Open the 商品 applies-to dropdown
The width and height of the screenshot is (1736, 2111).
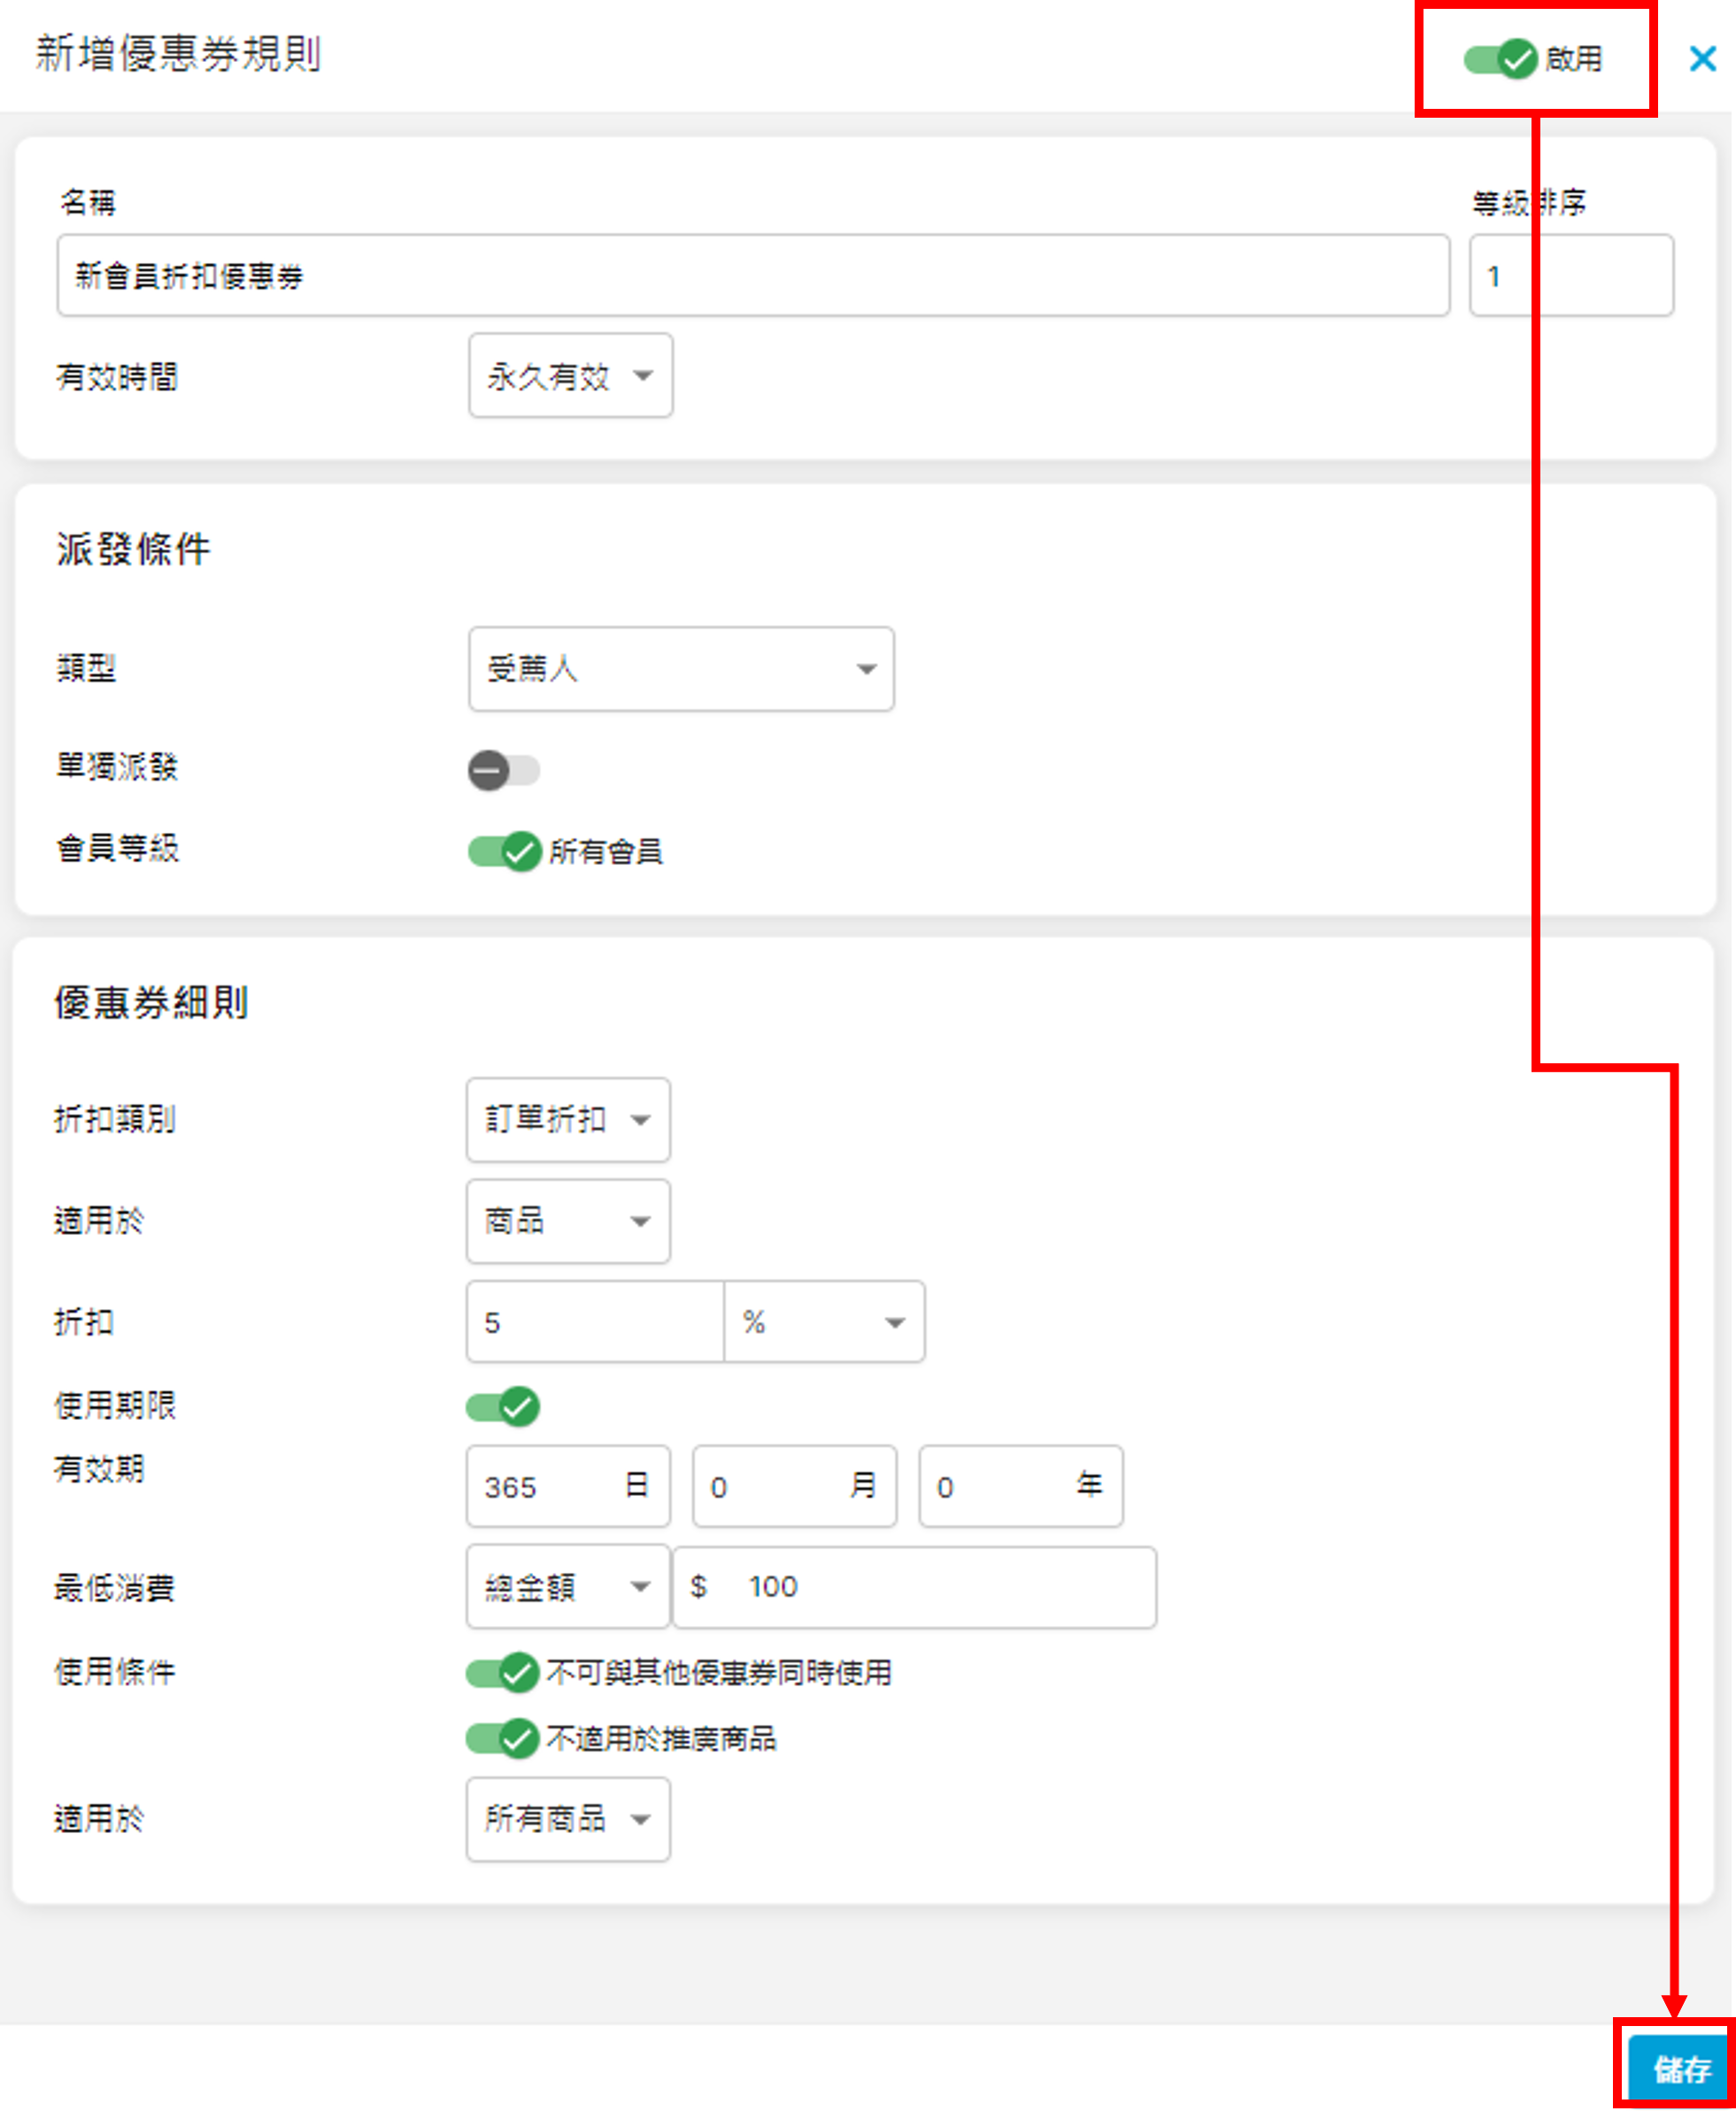(567, 1221)
